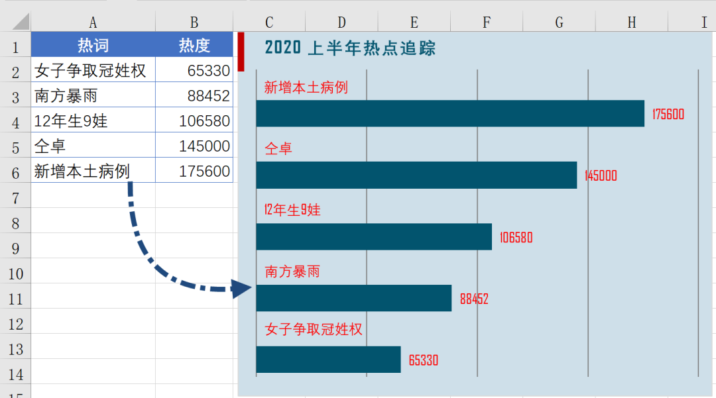Select column B header
The width and height of the screenshot is (716, 398).
tap(194, 21)
